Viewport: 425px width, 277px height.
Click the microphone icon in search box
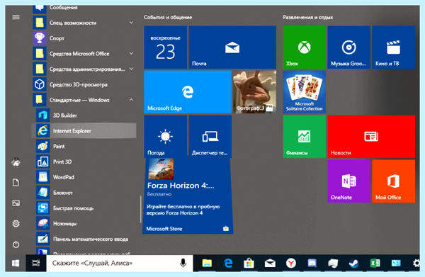[183, 263]
